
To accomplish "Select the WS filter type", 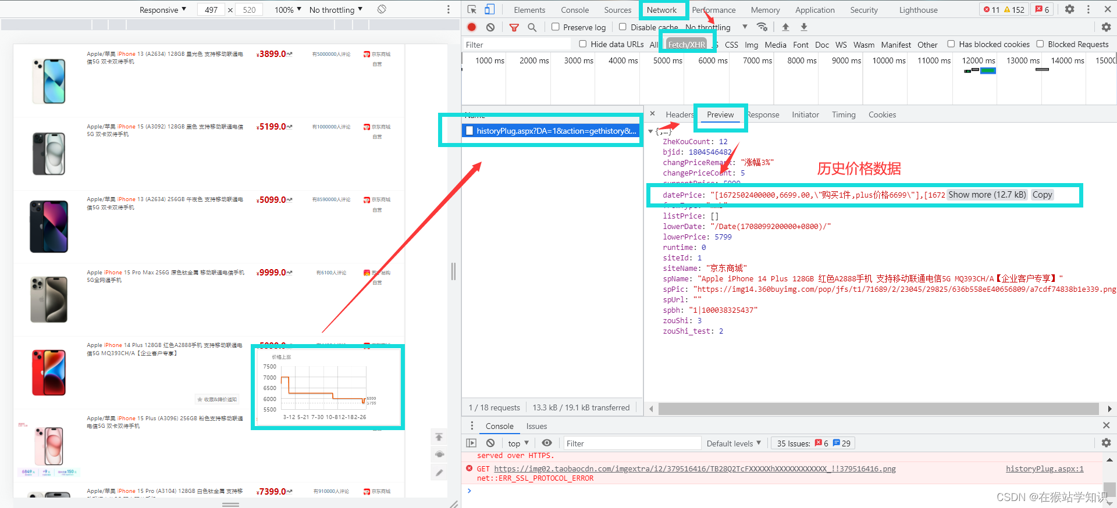I will click(x=841, y=45).
